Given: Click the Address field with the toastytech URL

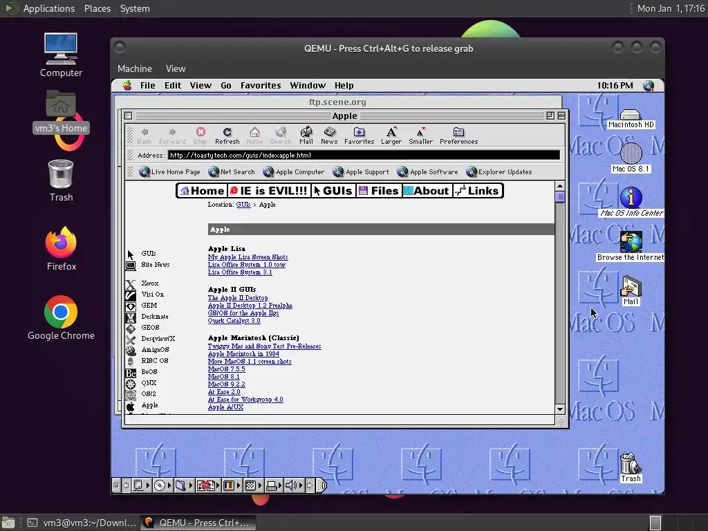Looking at the screenshot, I should coord(364,156).
